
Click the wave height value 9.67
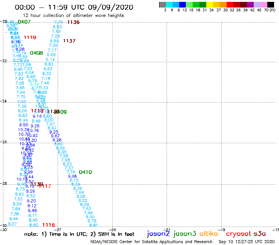pos(55,136)
